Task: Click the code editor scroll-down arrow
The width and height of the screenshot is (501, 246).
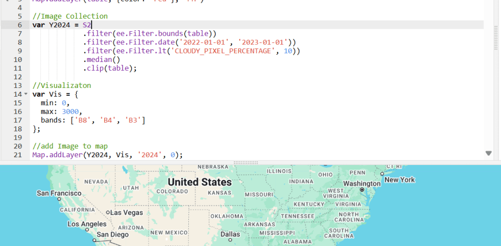Action: coord(488,153)
